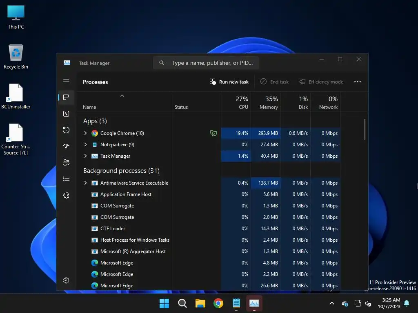Open the clock and date in the tray
The height and width of the screenshot is (313, 418).
389,303
